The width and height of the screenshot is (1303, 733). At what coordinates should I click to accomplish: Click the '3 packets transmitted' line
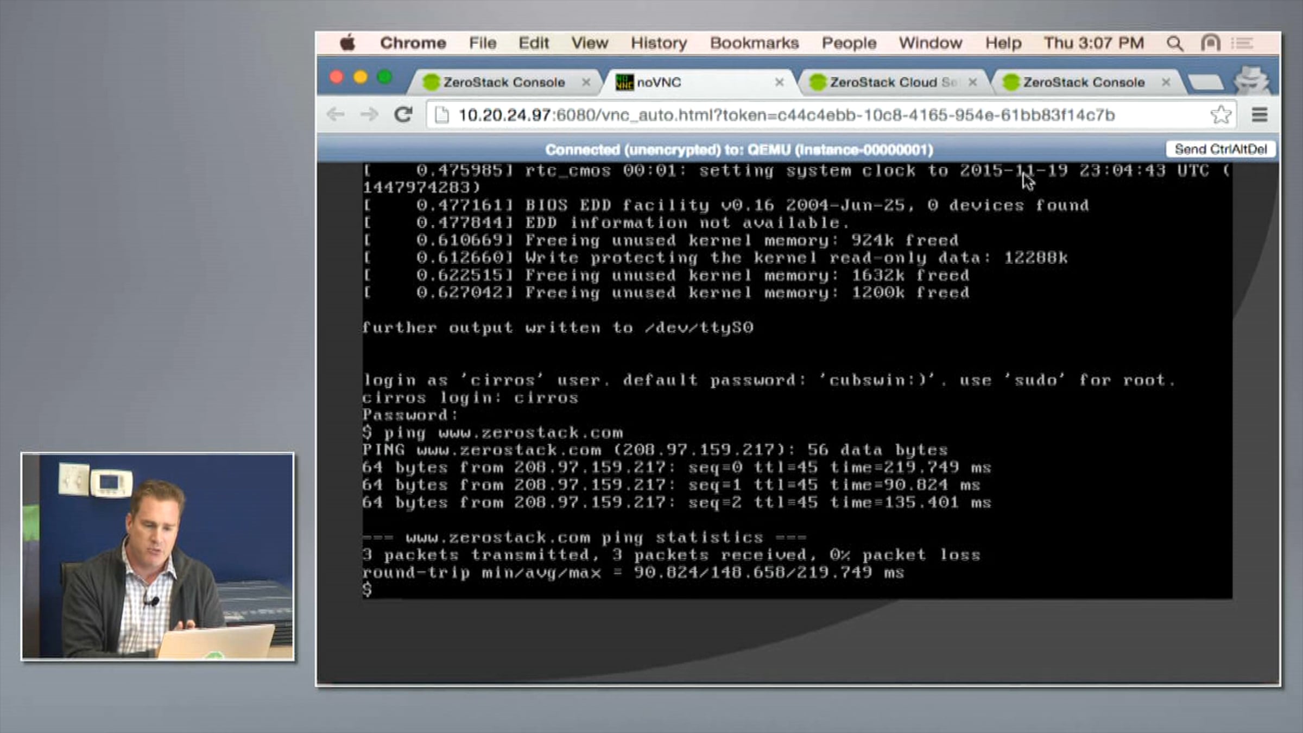point(671,555)
